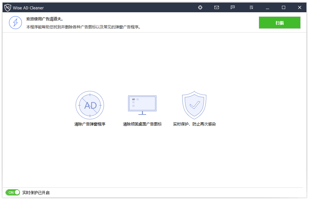
Task: Click the mail envelope icon
Action: click(217, 7)
